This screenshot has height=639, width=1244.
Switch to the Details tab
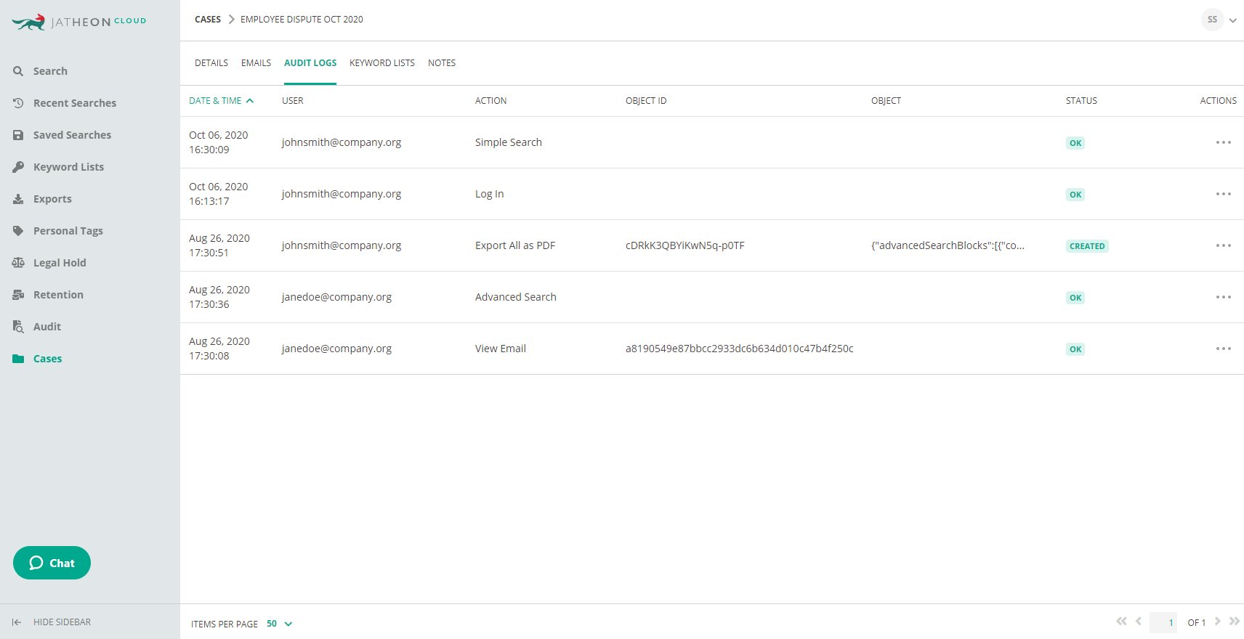click(x=211, y=63)
